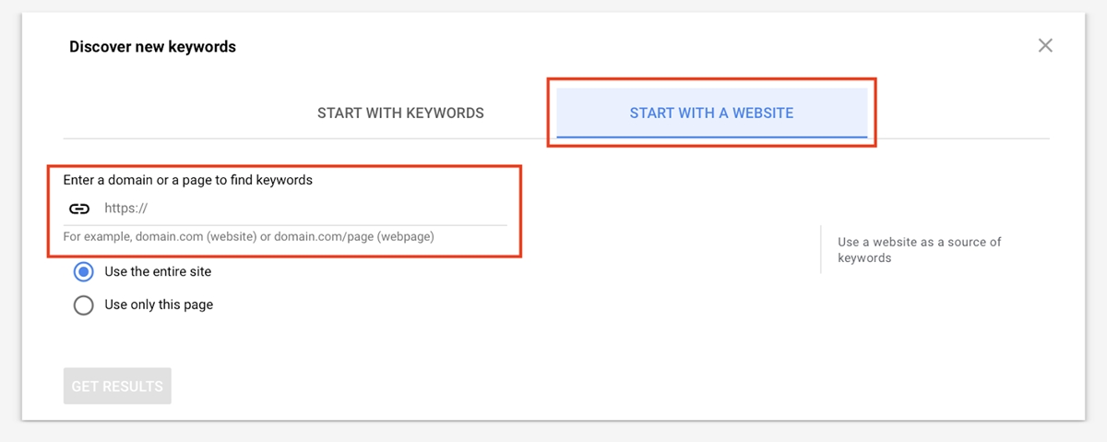
Task: Click the Get Results button
Action: (x=117, y=387)
